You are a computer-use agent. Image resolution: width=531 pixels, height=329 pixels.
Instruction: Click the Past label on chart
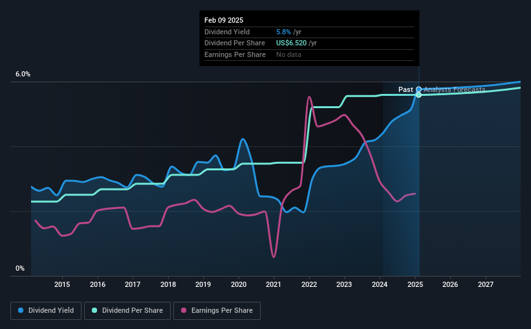click(x=406, y=89)
